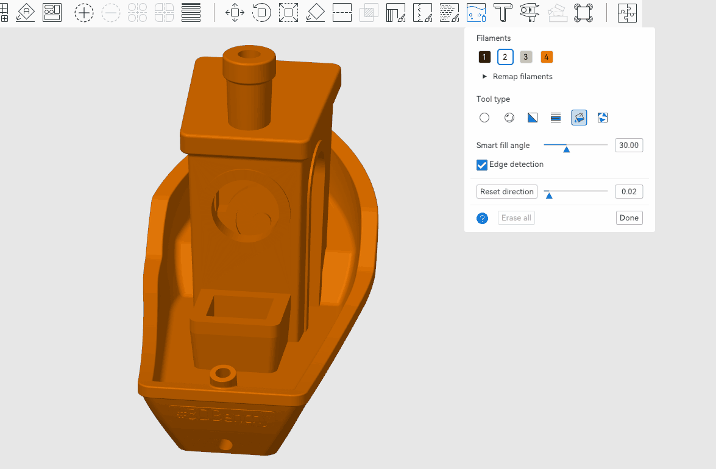Click the Done button
Viewport: 716px width, 469px height.
coord(629,217)
